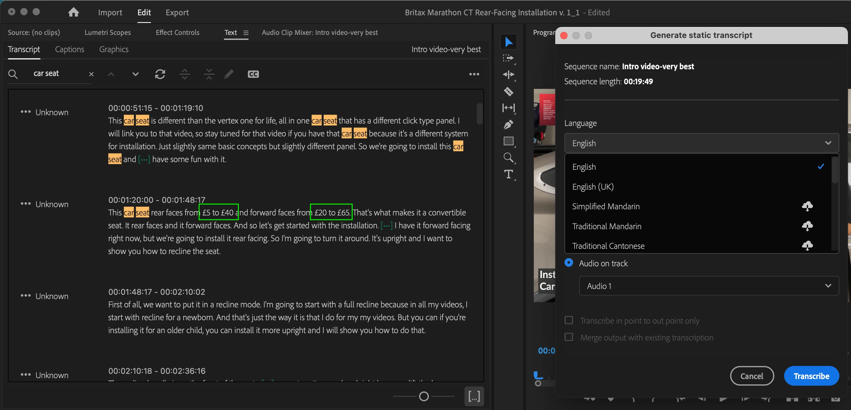Switch to the Captions tab
The height and width of the screenshot is (410, 851).
[69, 49]
